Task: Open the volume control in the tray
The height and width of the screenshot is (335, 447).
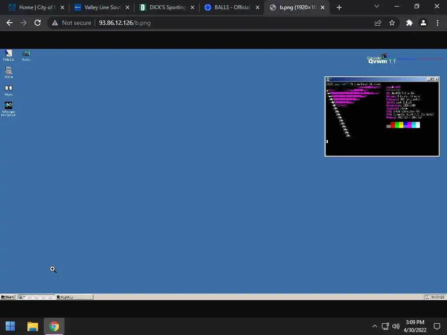Action: [396, 326]
